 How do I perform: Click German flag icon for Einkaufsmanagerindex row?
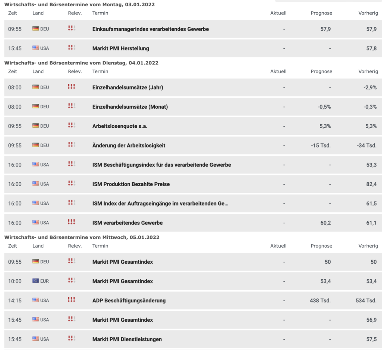point(35,29)
